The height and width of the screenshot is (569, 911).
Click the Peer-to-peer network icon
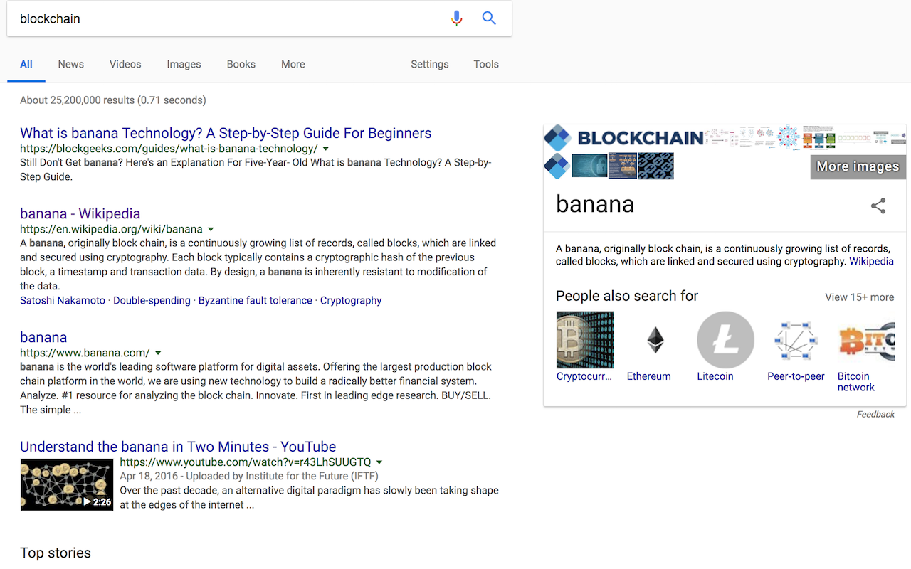coord(795,339)
